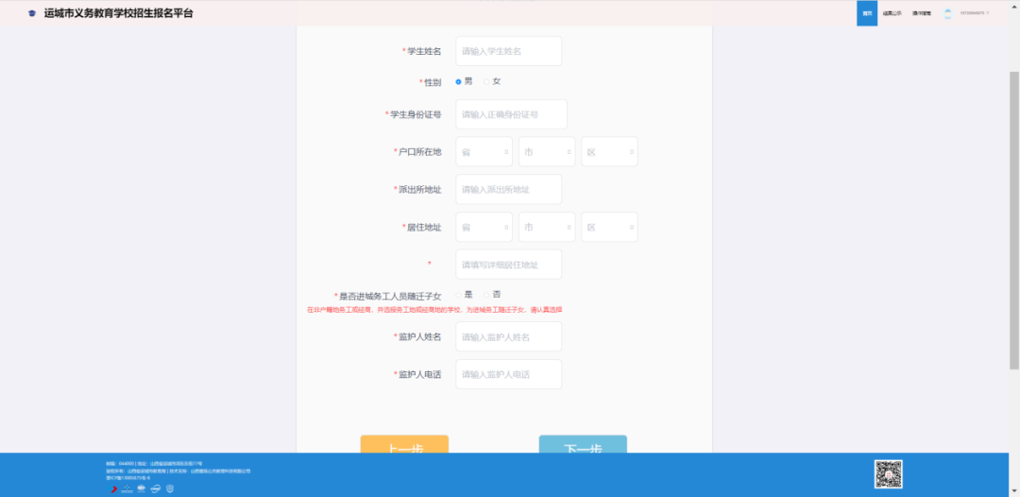Viewport: 1020px width, 497px height.
Task: Open 户口所在地 city (市) dropdown
Action: (547, 151)
